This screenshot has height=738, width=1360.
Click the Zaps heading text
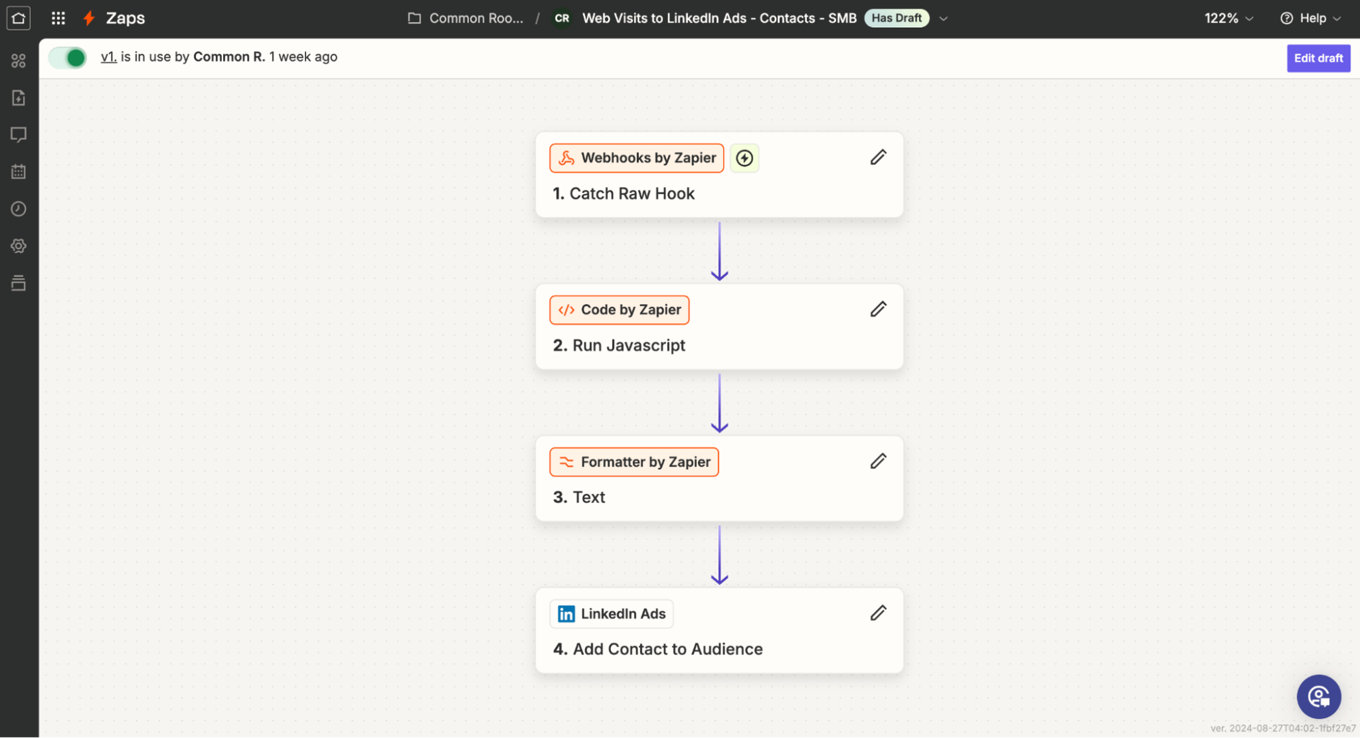(126, 18)
